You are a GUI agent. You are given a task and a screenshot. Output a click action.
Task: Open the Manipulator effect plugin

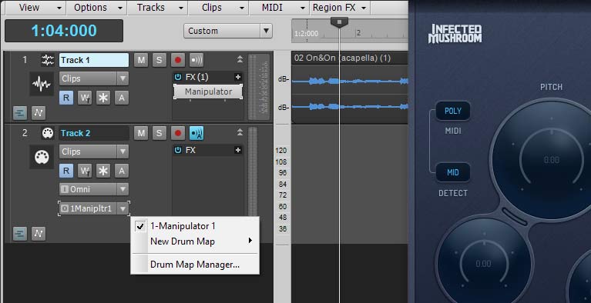(208, 92)
